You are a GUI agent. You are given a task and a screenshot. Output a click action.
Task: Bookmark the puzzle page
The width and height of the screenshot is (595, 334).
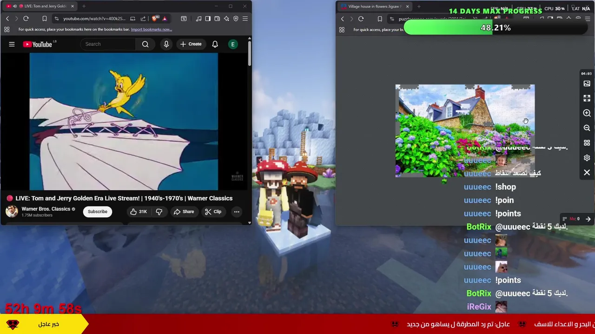coord(380,19)
